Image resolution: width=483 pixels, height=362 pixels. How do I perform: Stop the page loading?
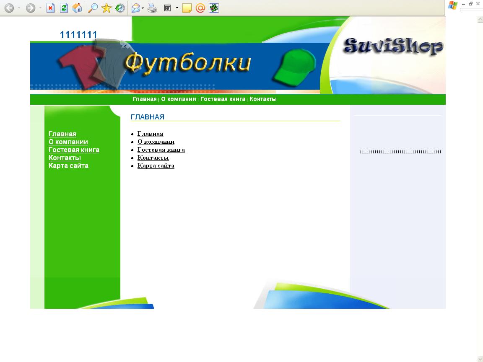click(x=50, y=8)
